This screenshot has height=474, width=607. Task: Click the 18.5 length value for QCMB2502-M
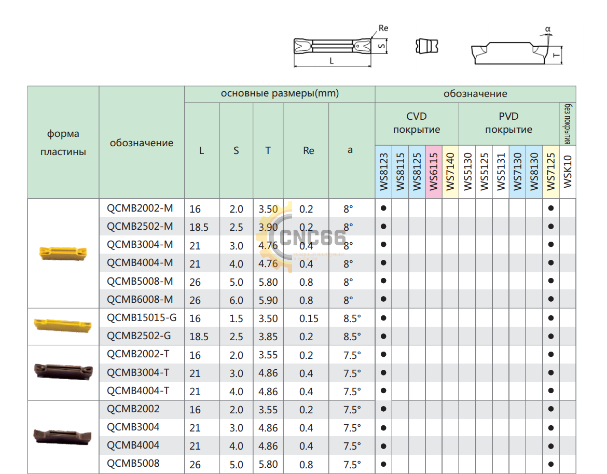pyautogui.click(x=199, y=227)
